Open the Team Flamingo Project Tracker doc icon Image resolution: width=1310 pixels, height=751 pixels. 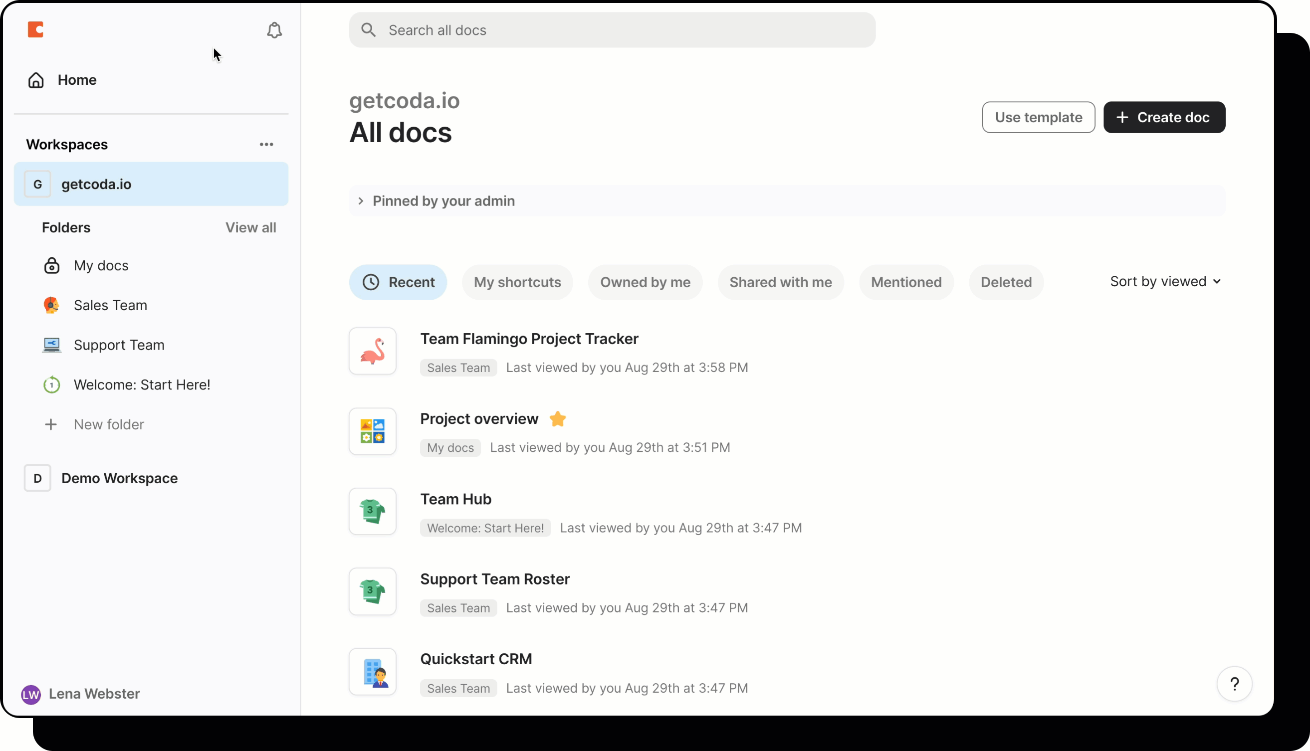[372, 351]
